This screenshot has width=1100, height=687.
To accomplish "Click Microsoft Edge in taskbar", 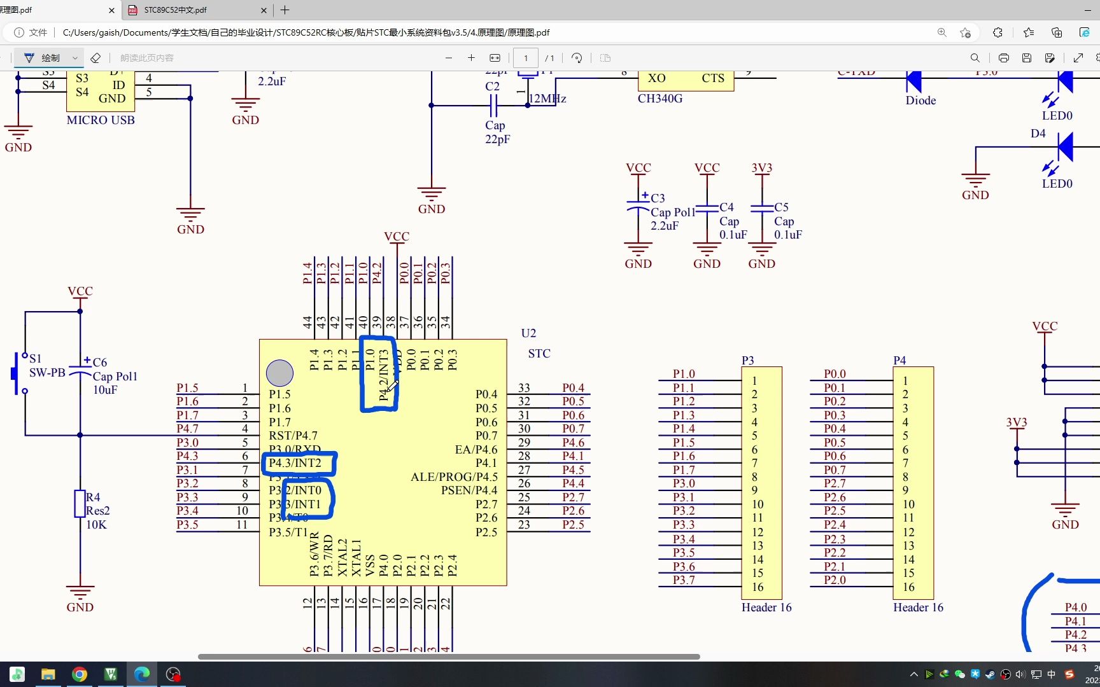I will tap(142, 674).
